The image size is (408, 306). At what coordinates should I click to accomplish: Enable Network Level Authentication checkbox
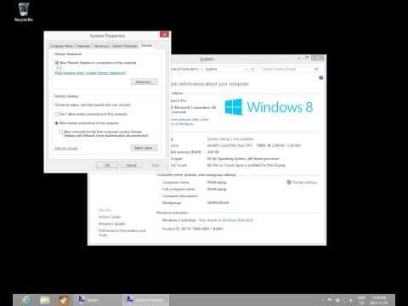tap(60, 132)
